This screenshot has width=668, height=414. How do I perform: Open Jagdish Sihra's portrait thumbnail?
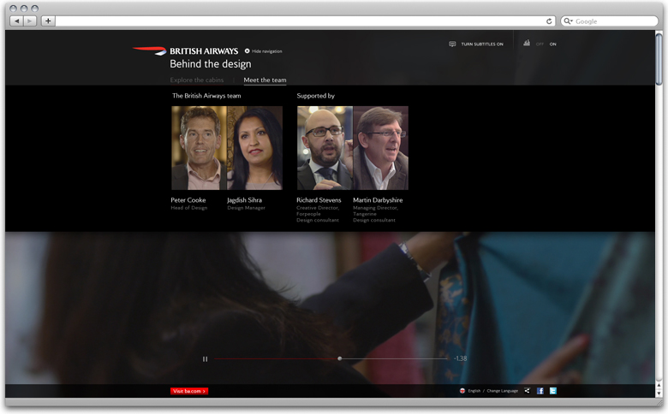(x=254, y=148)
